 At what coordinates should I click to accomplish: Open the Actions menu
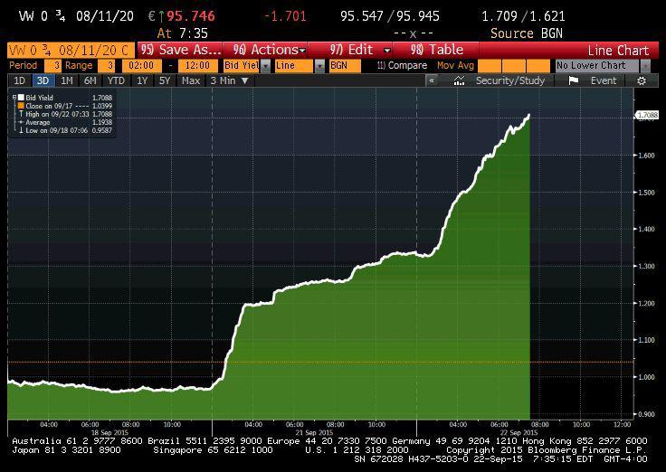269,51
